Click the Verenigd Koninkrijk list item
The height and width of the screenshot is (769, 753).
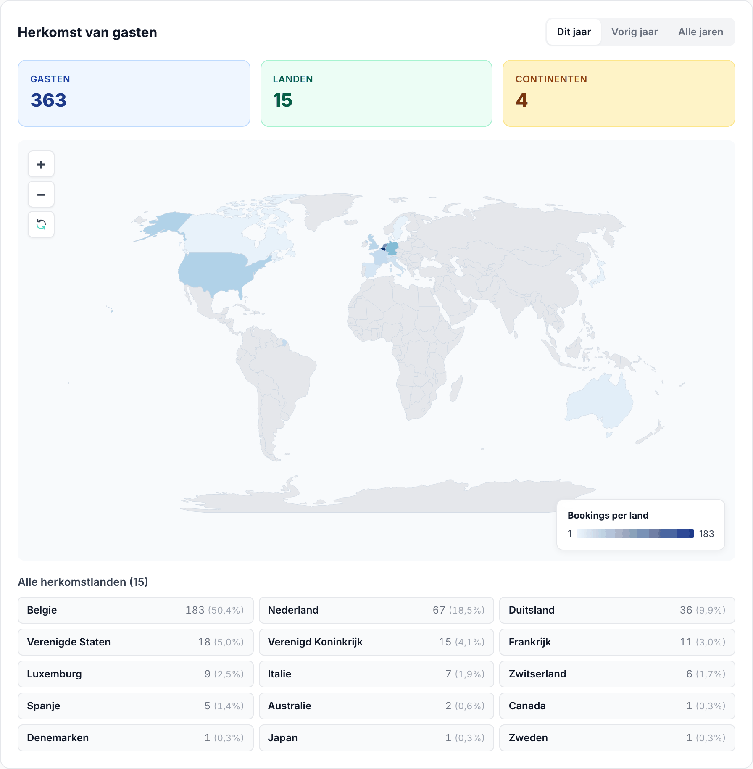(x=376, y=642)
